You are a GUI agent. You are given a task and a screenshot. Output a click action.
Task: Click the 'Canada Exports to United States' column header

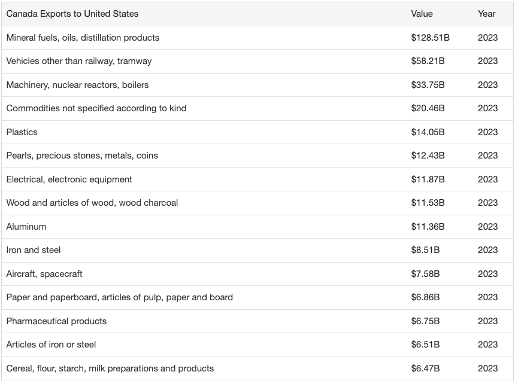pyautogui.click(x=72, y=14)
